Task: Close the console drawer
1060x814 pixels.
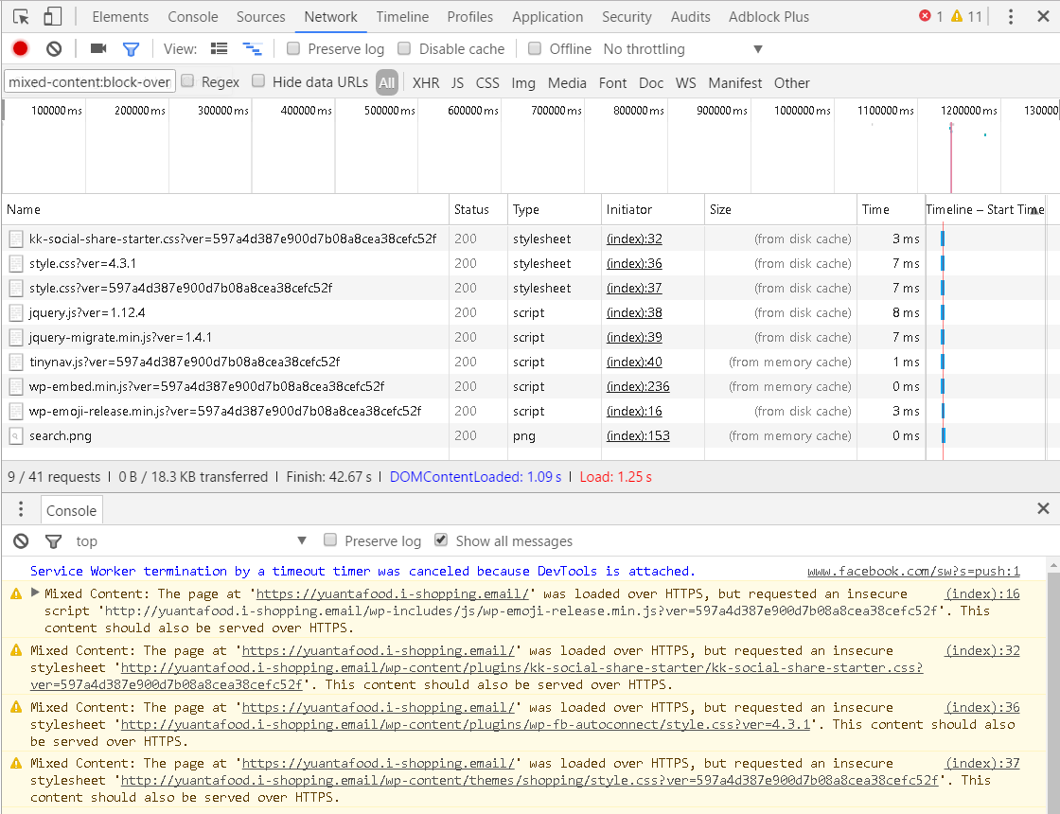Action: point(1043,508)
